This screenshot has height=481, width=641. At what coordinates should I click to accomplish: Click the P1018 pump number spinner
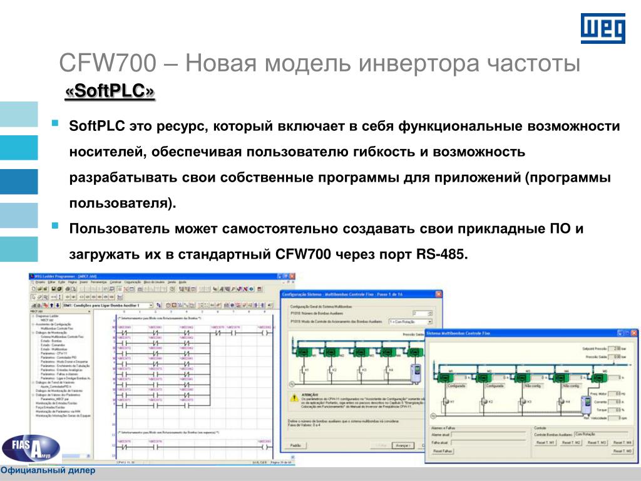pos(429,313)
